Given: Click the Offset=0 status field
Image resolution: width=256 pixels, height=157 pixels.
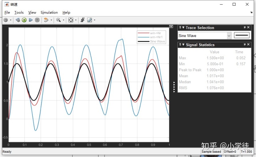Looking at the screenshot, I should click(x=230, y=152).
